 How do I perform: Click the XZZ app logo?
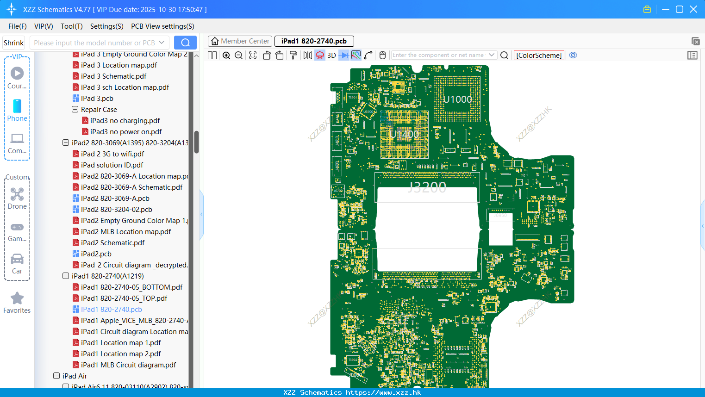point(12,9)
